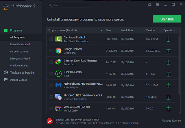Click the Programs grid icon in sidebar
The image size is (185, 128).
pyautogui.click(x=6, y=30)
